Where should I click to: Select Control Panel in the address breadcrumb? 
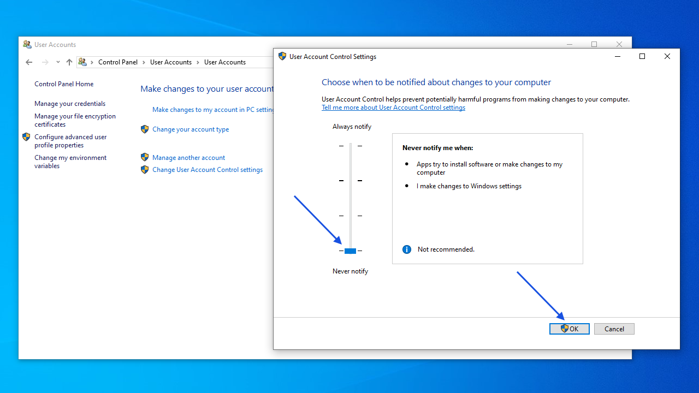click(118, 62)
